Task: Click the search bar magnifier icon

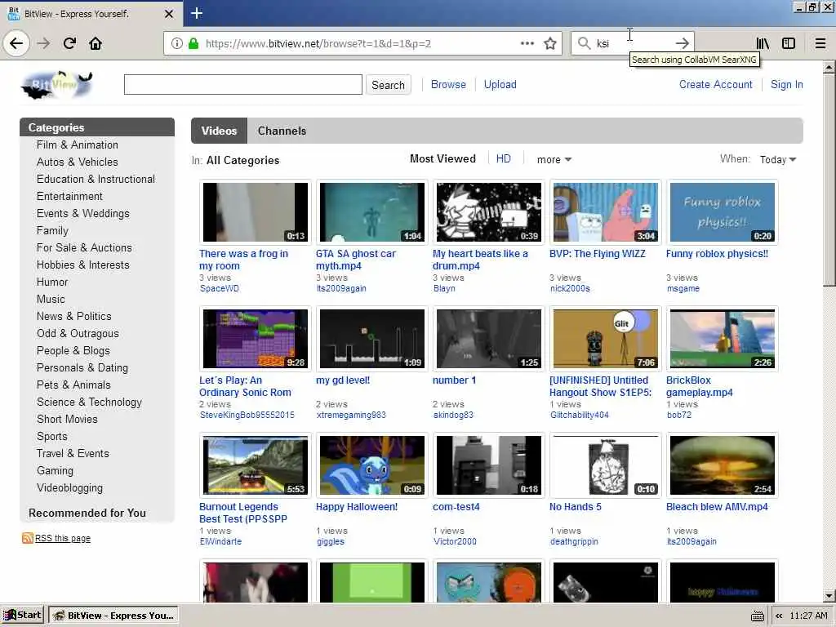Action: (x=584, y=43)
